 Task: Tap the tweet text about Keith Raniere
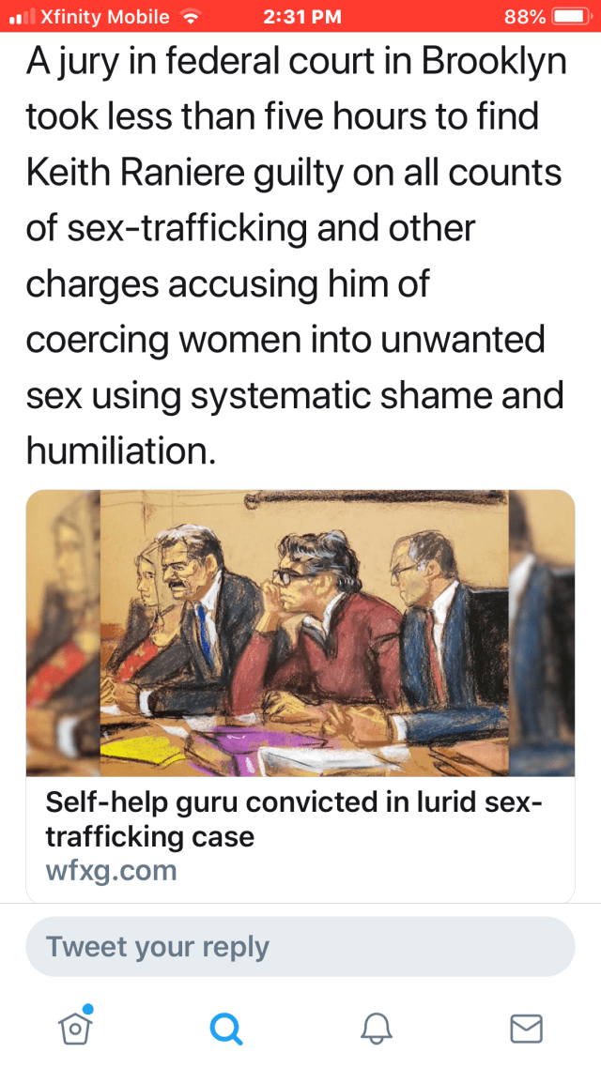[x=297, y=255]
